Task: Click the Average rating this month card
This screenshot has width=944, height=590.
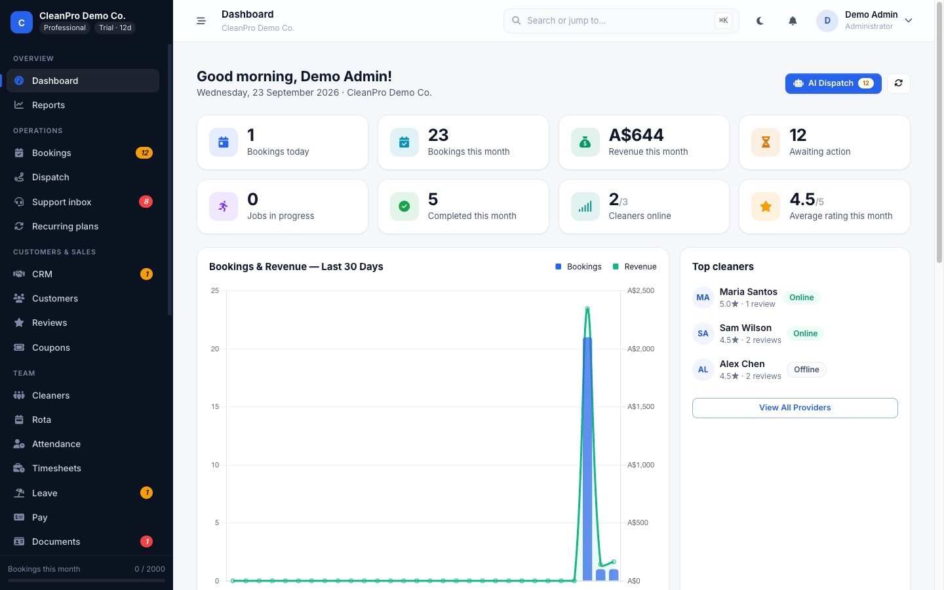Action: [x=825, y=206]
